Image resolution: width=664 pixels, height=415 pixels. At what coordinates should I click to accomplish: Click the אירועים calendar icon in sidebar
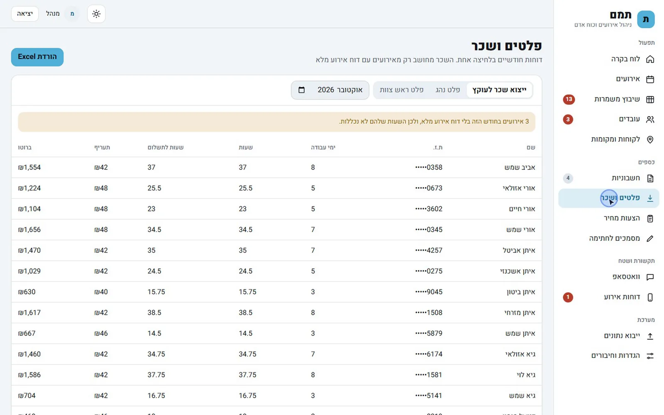[x=650, y=79]
